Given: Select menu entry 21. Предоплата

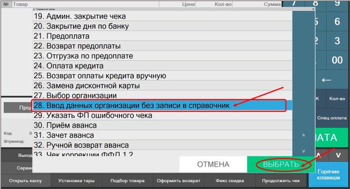Looking at the screenshot, I should tap(163, 36).
